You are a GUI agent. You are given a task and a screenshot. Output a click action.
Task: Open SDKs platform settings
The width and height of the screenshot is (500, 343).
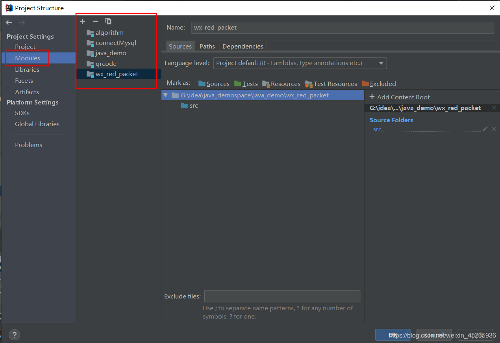(x=22, y=113)
